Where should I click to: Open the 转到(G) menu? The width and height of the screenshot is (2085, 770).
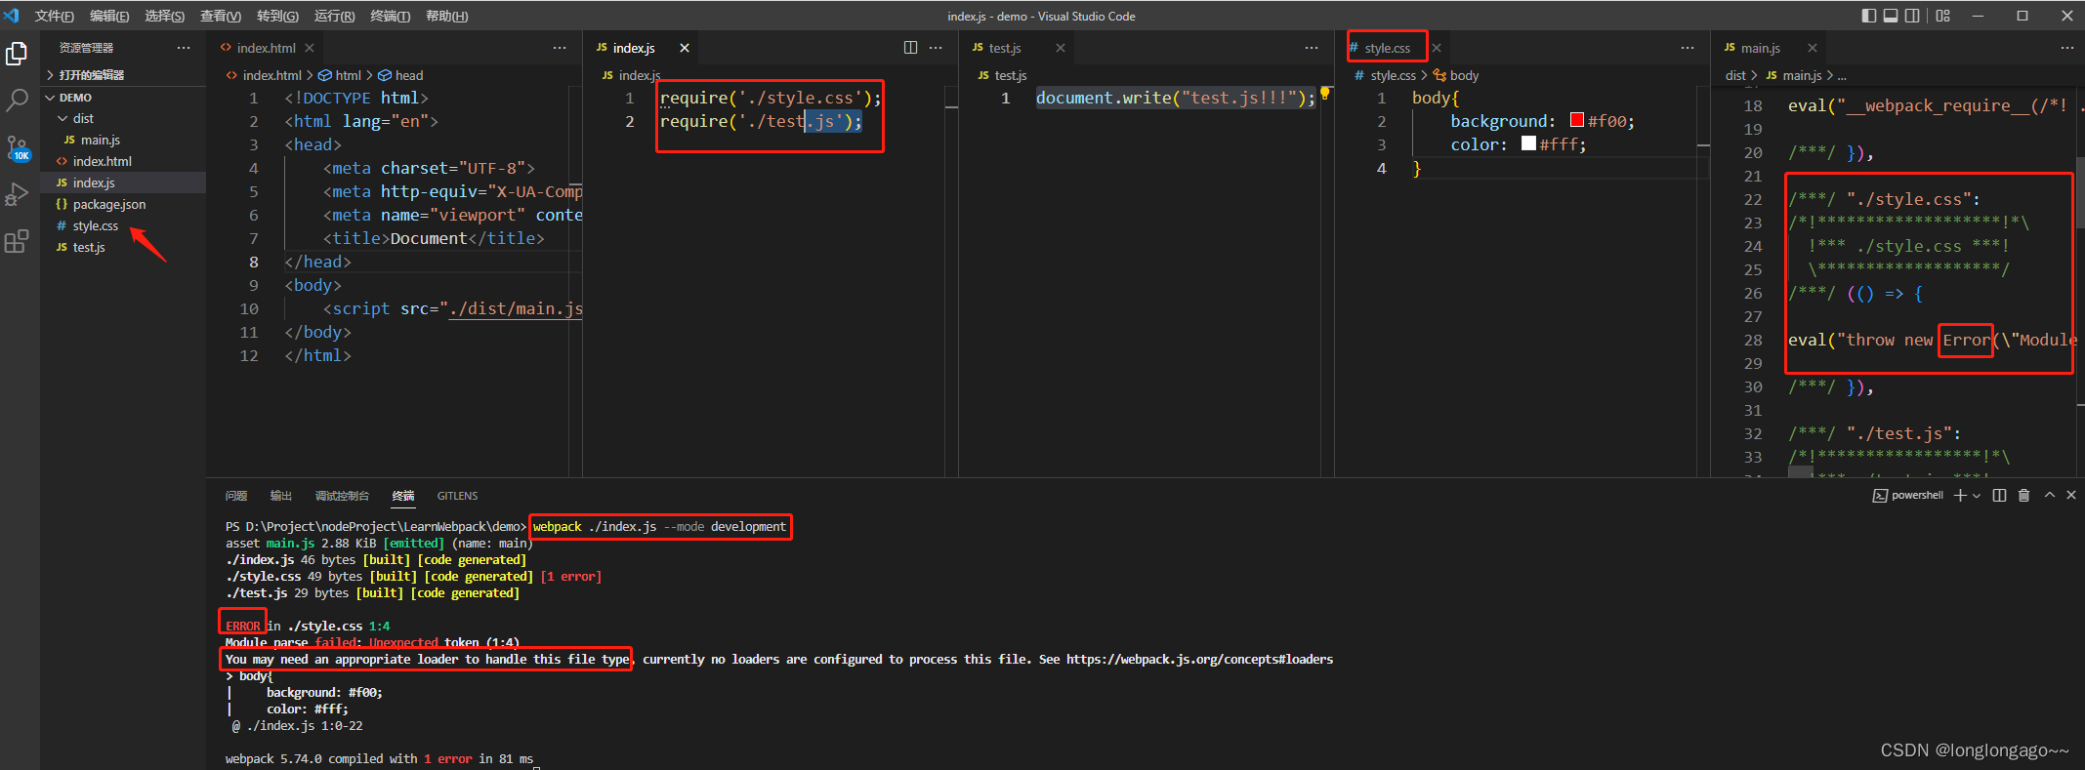[x=277, y=16]
